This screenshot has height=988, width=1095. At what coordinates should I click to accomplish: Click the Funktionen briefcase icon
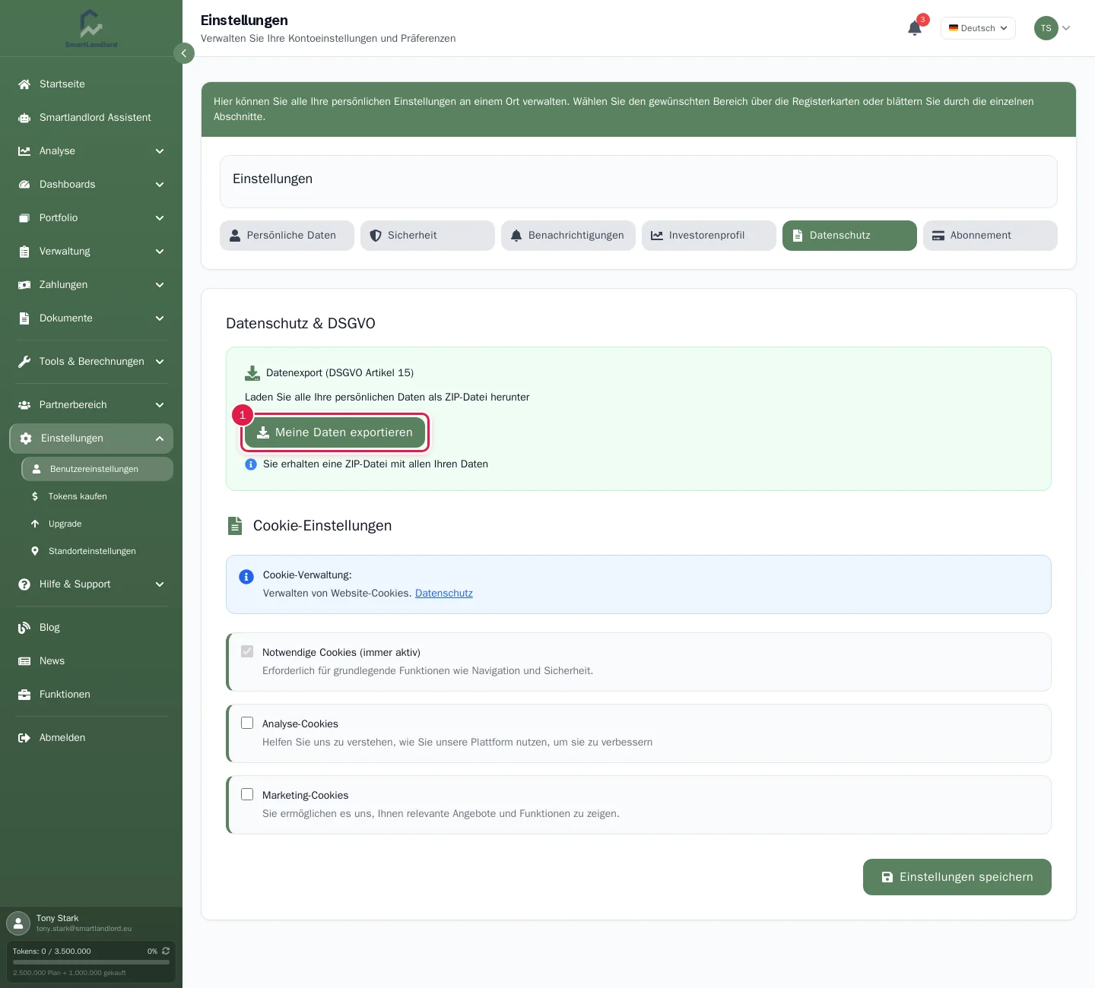24,695
